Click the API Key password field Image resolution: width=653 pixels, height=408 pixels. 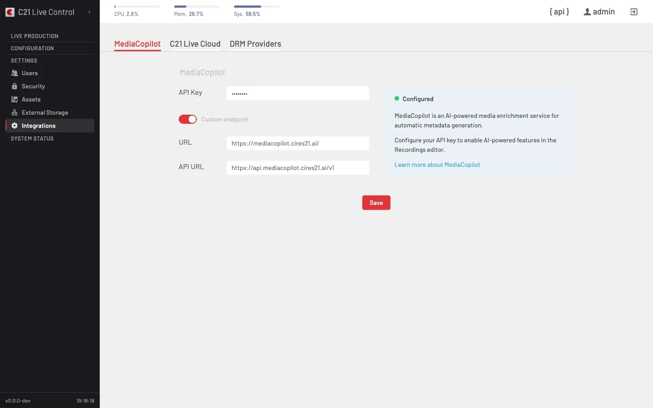coord(298,93)
